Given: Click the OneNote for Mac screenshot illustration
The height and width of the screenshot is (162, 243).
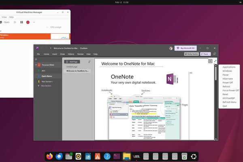Looking at the screenshot, I should coord(144,118).
